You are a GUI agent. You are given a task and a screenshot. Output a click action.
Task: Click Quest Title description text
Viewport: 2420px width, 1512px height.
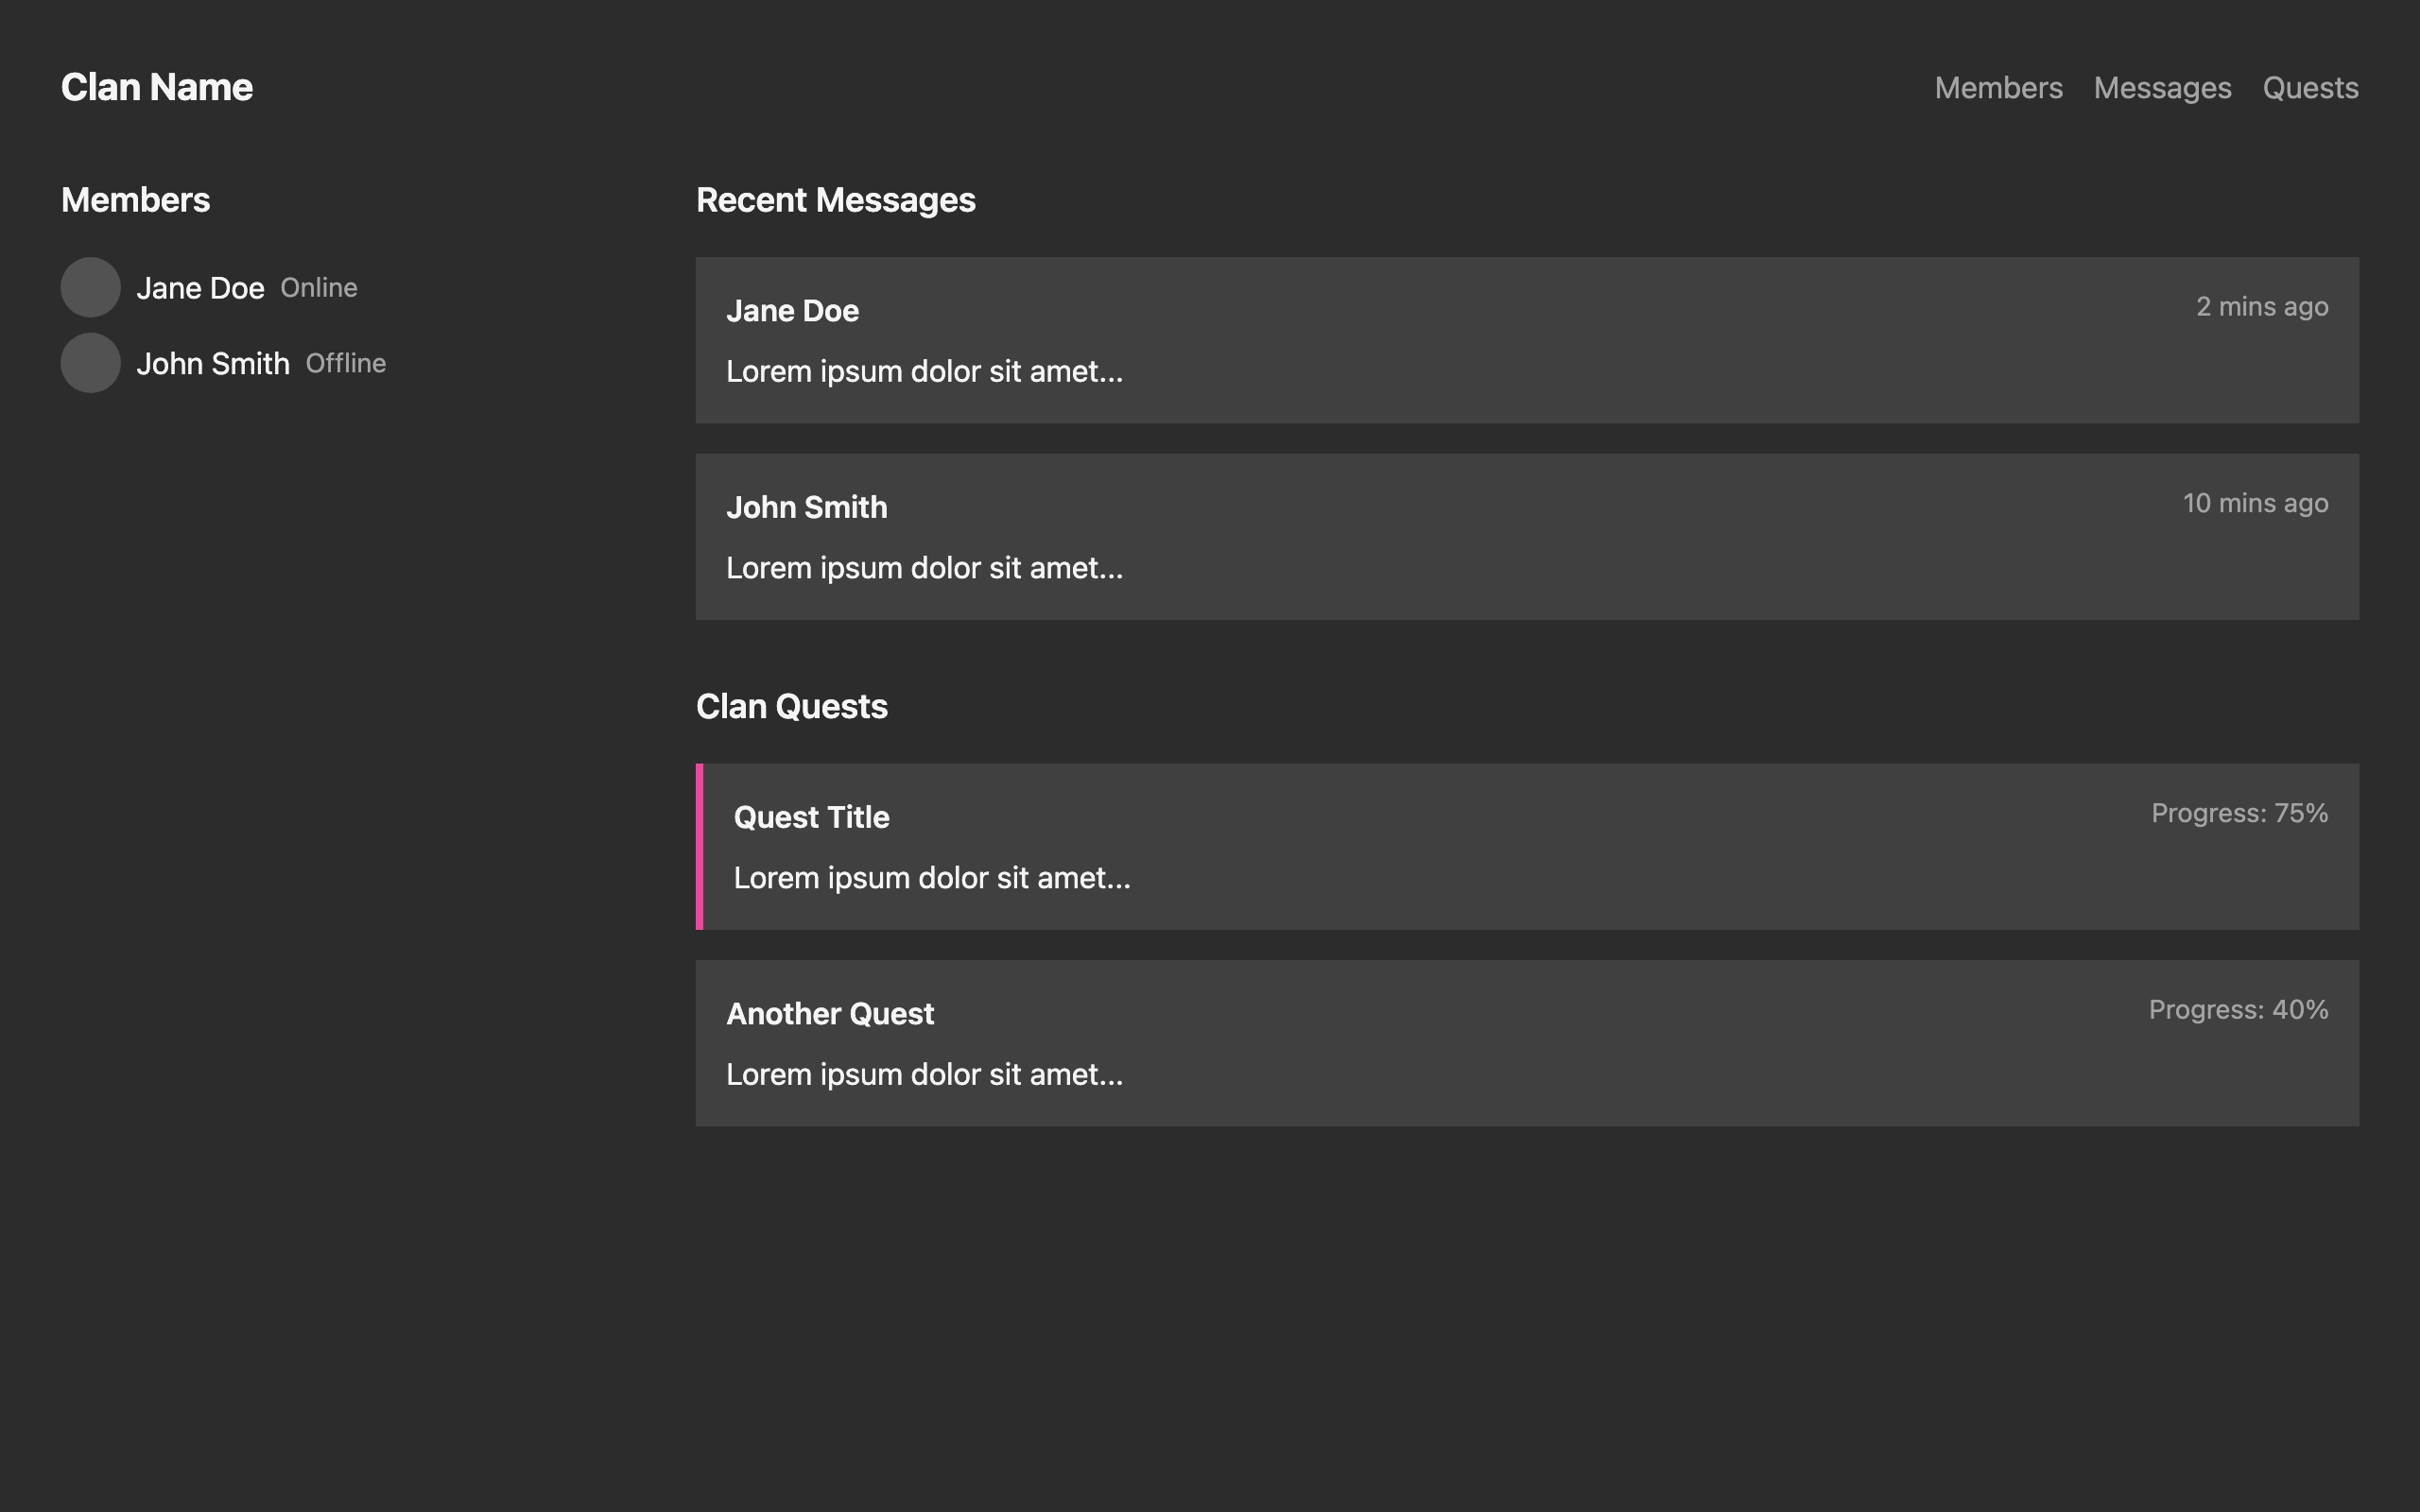point(932,878)
